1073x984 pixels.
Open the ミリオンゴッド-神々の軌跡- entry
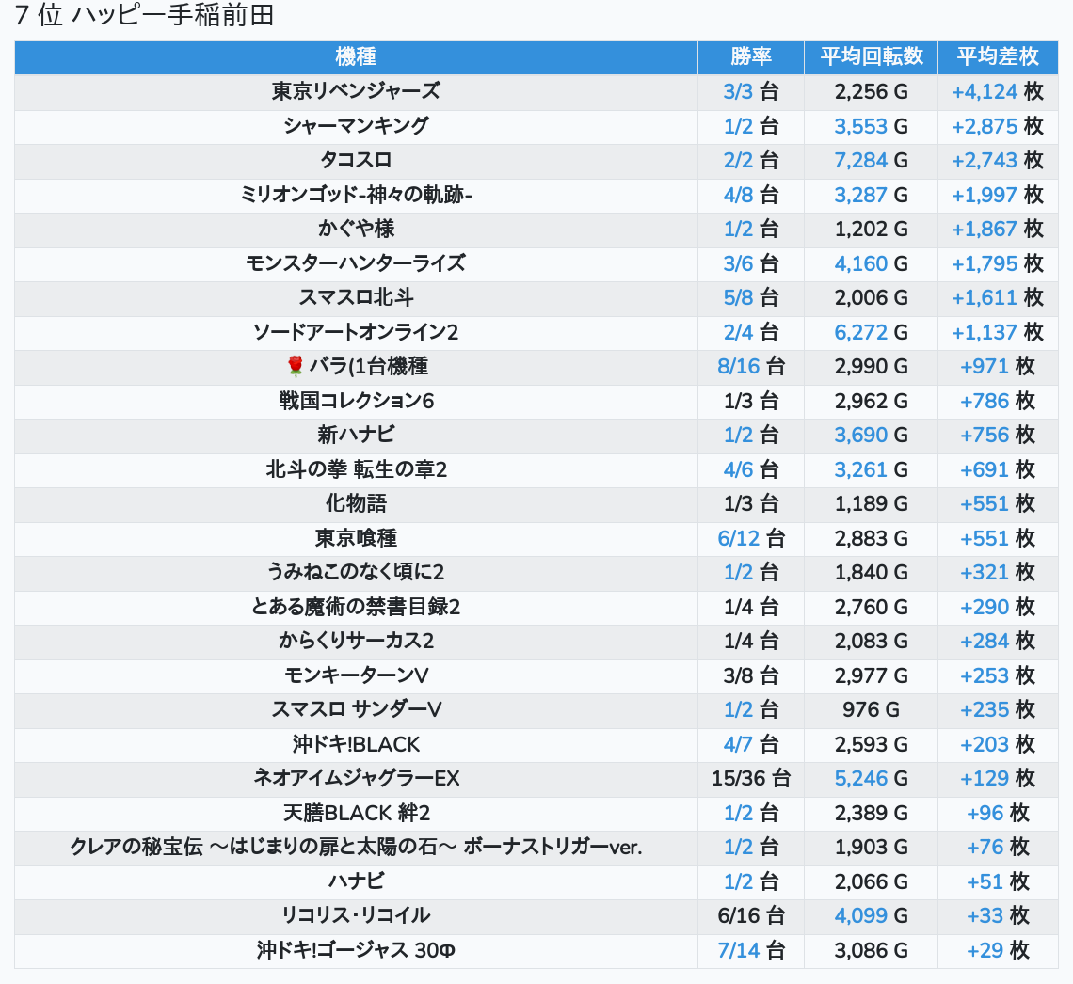coord(356,195)
